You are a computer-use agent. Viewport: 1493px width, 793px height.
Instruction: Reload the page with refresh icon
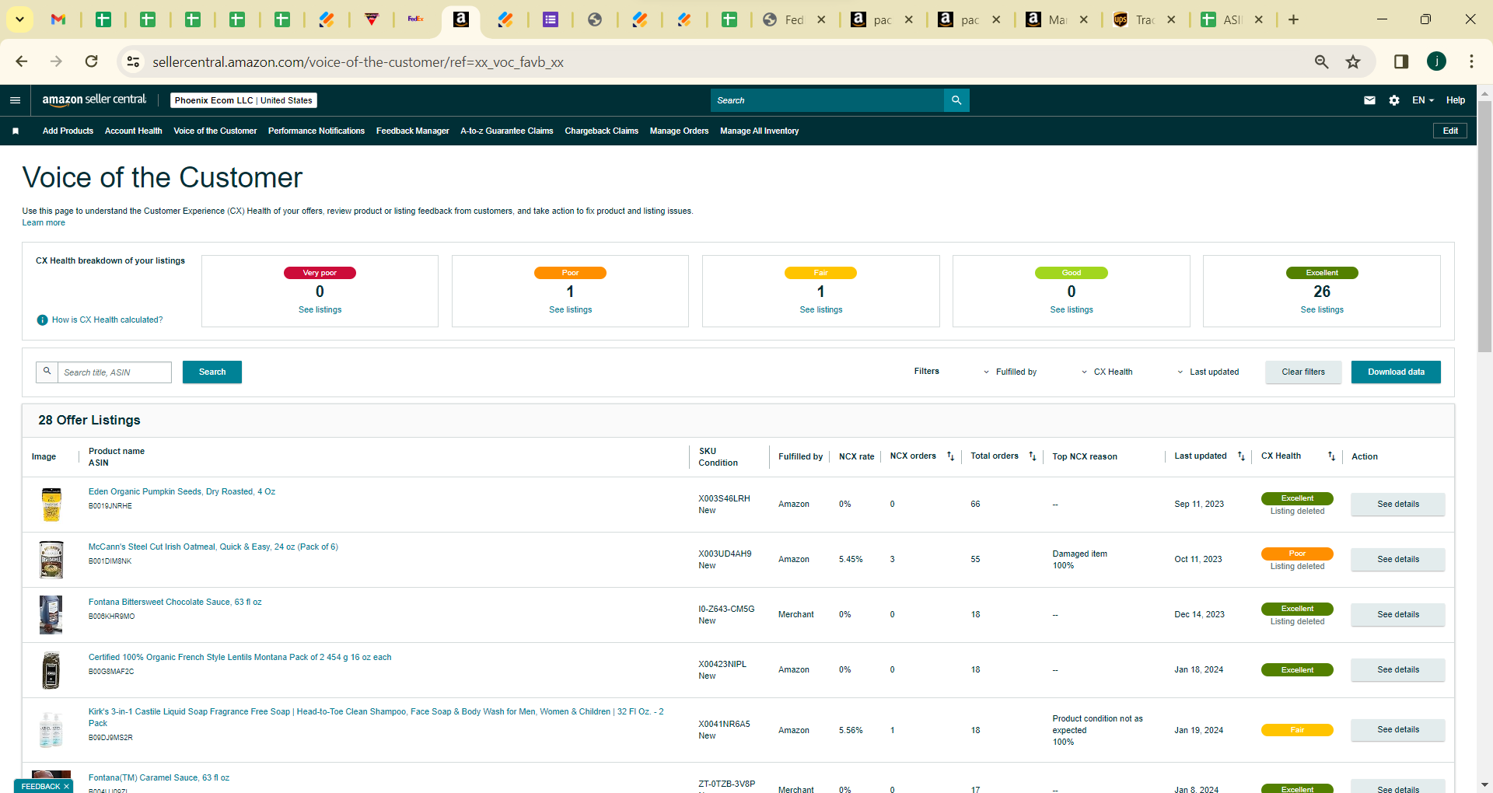[92, 61]
